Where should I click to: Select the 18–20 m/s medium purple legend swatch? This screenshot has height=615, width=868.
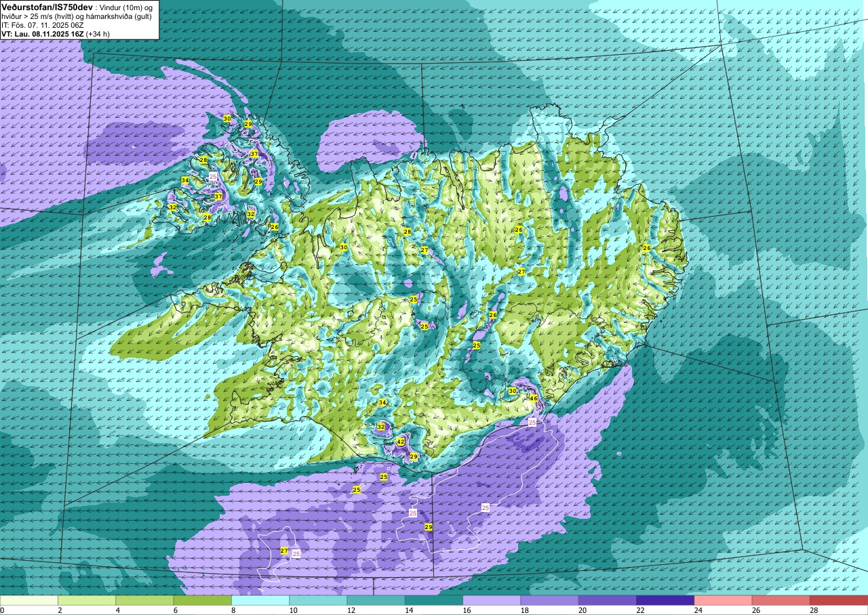[550, 600]
